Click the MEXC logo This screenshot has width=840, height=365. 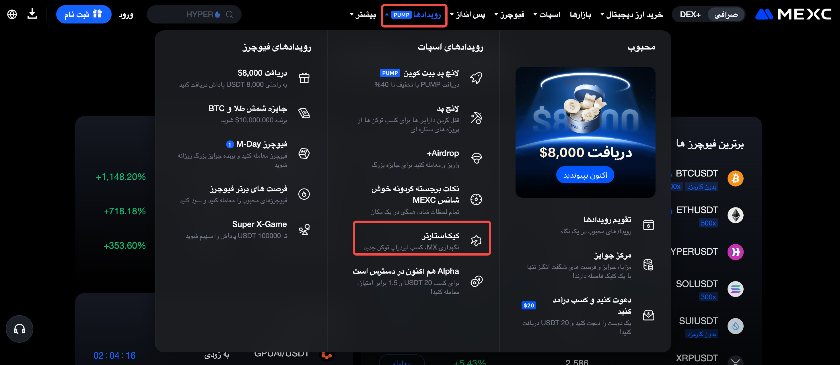pos(793,14)
